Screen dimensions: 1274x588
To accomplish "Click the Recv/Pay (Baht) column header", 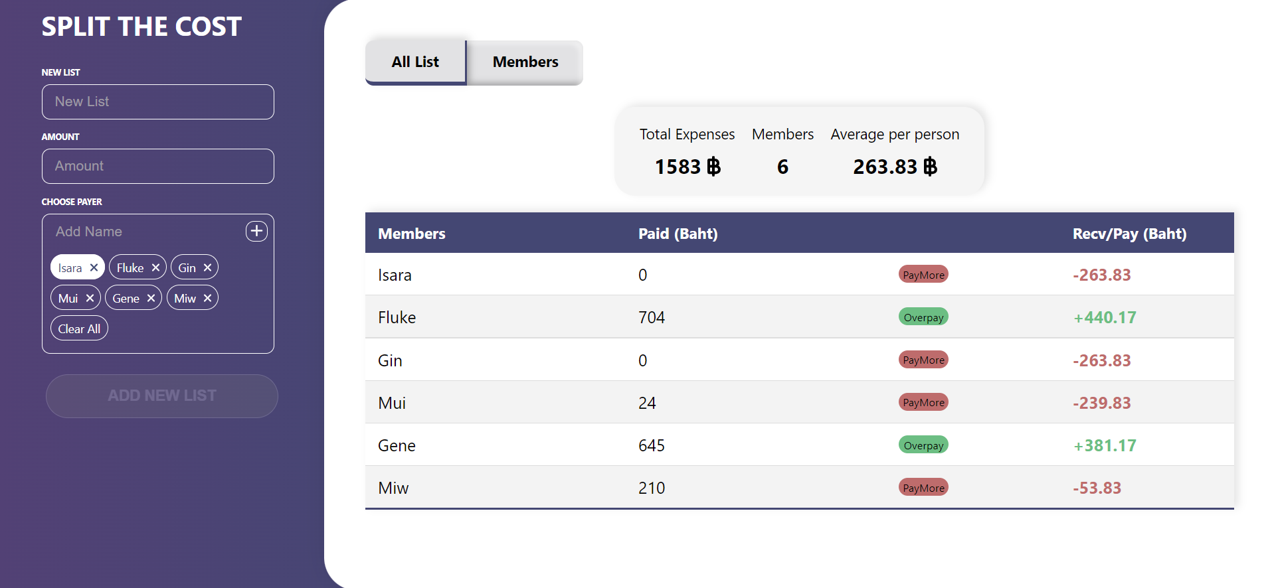I will pos(1129,234).
